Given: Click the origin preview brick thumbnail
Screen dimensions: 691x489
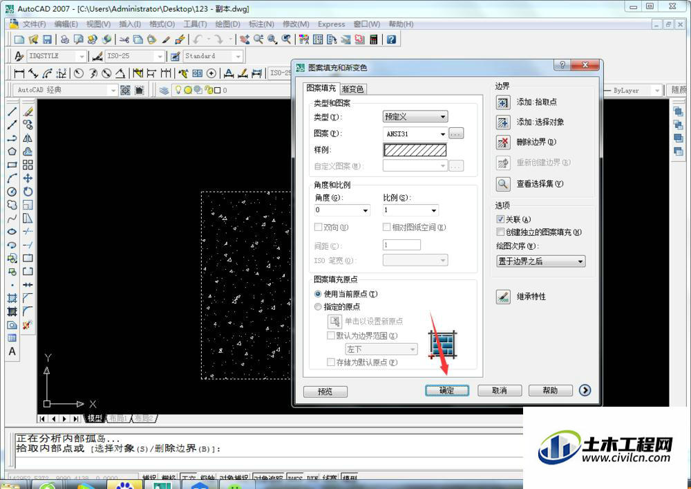Looking at the screenshot, I should point(442,345).
